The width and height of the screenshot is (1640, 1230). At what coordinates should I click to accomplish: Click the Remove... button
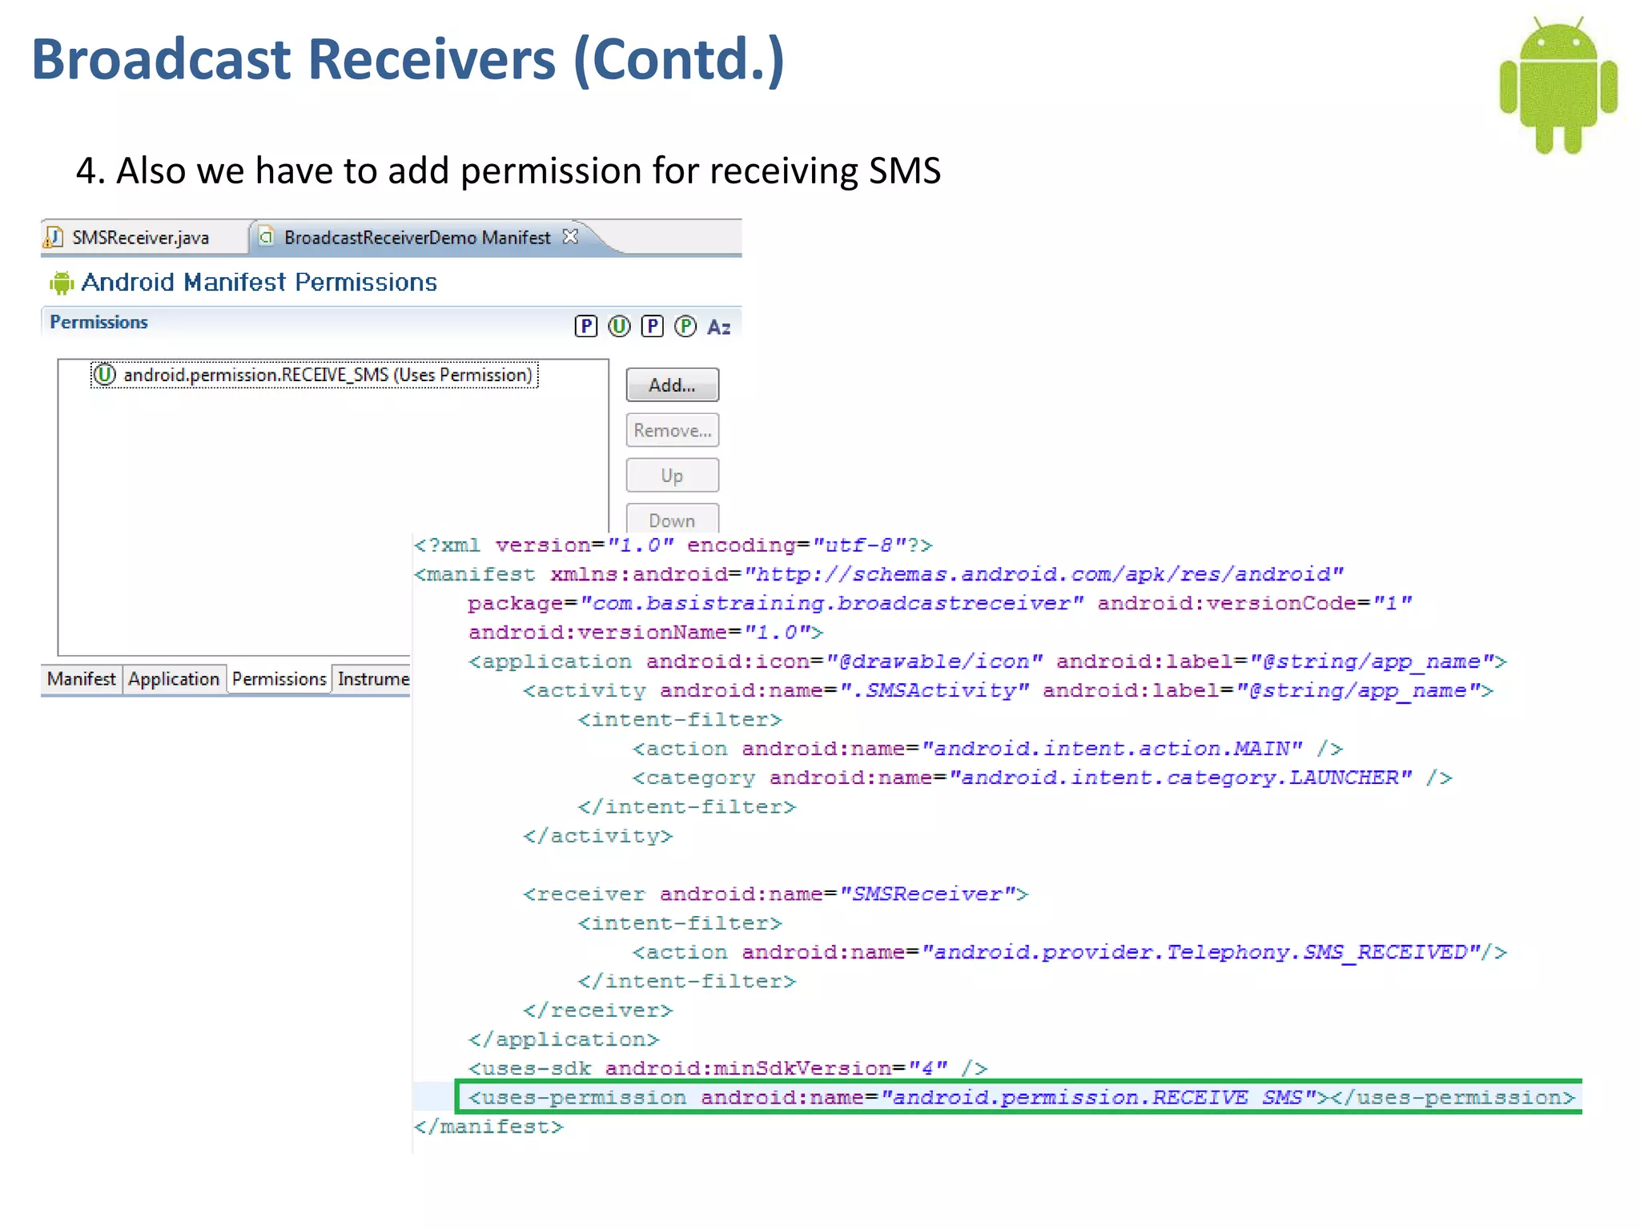click(672, 430)
